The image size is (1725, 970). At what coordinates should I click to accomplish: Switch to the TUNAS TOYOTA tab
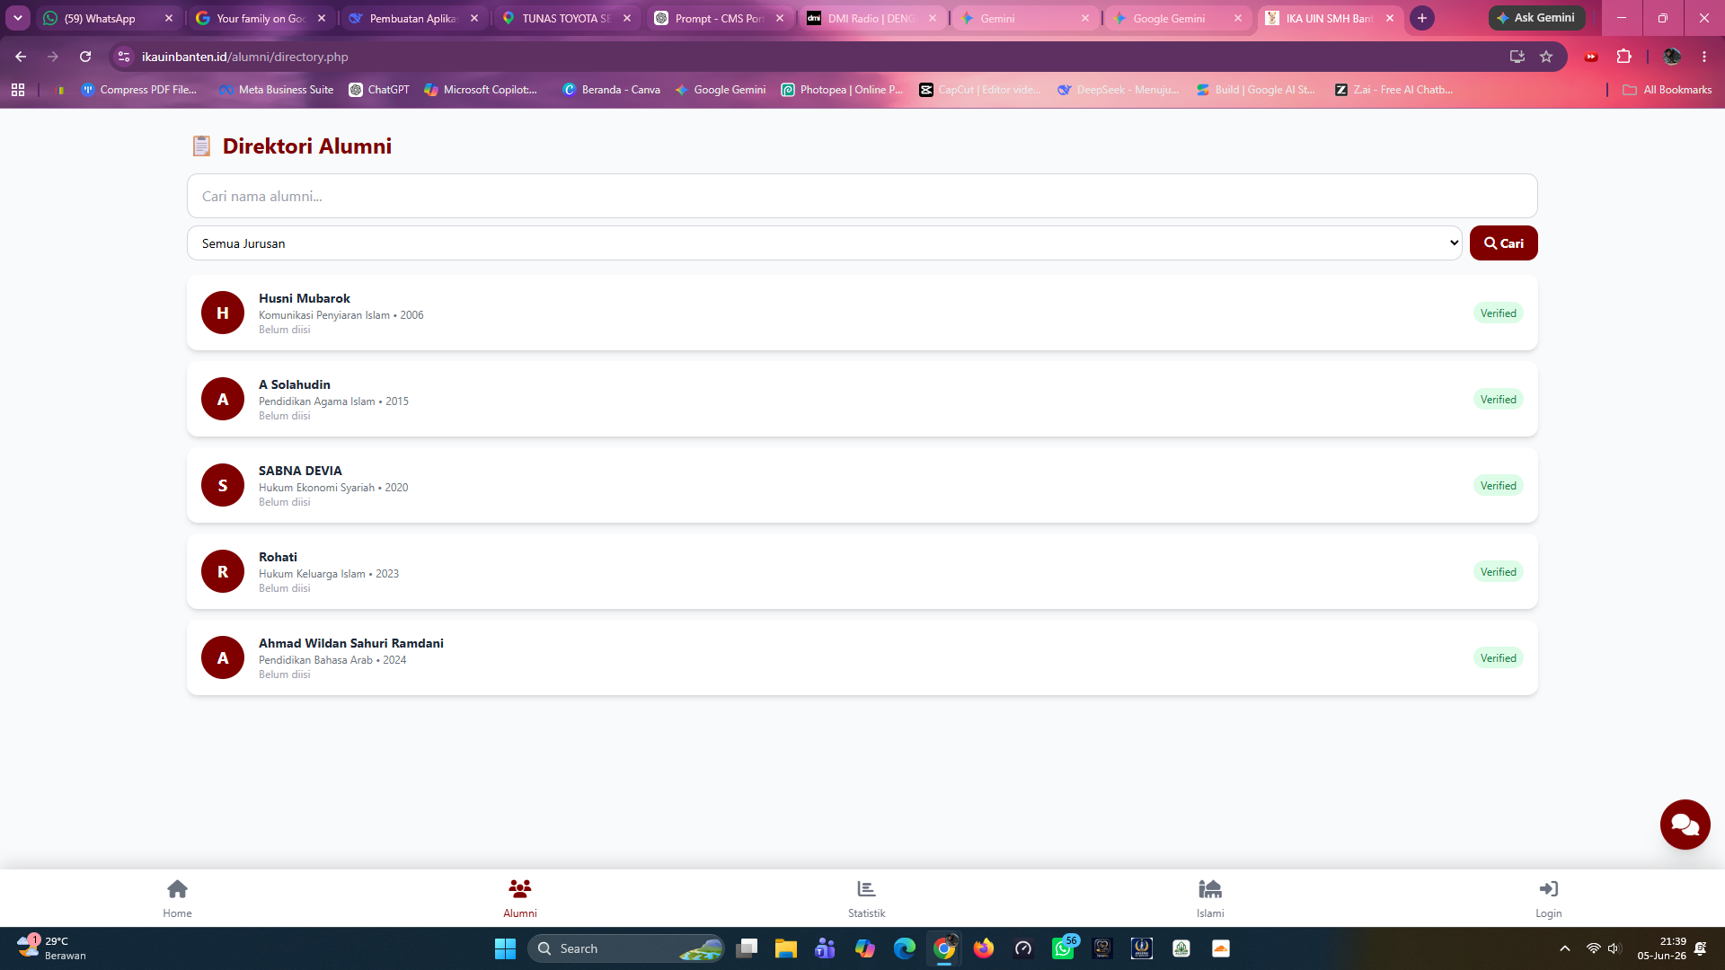pos(566,18)
